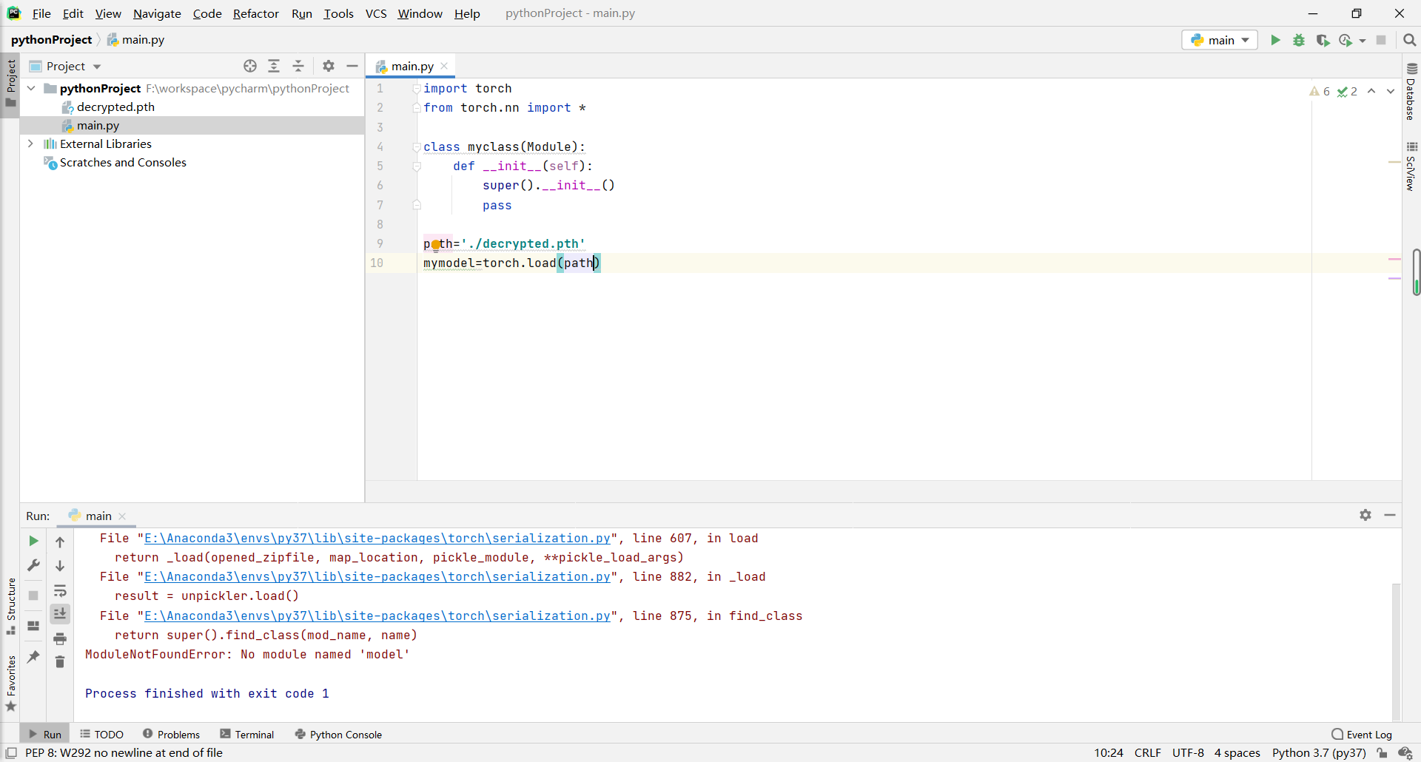Switch to the Terminal tool tab
The width and height of the screenshot is (1421, 762).
click(247, 734)
